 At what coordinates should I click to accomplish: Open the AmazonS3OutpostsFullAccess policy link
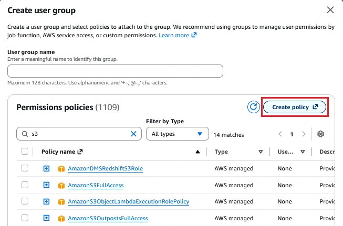pyautogui.click(x=108, y=218)
